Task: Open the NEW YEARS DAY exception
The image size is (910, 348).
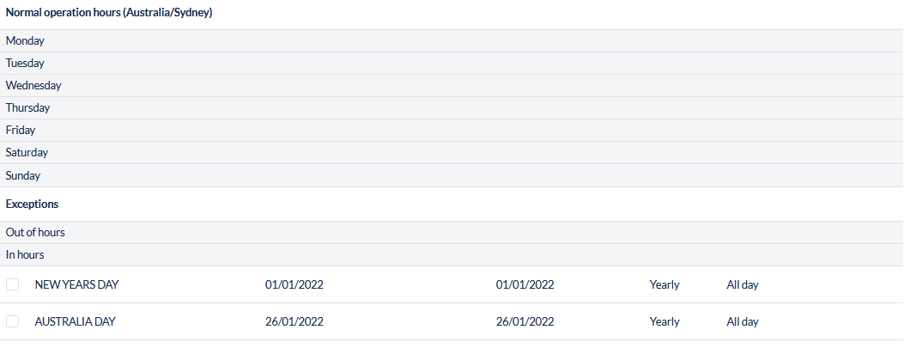Action: point(76,284)
